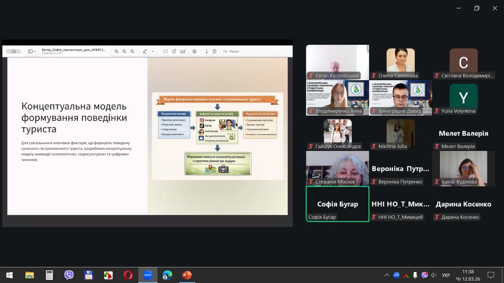The width and height of the screenshot is (504, 283).
Task: Open Opera browser from the taskbar
Action: (128, 275)
